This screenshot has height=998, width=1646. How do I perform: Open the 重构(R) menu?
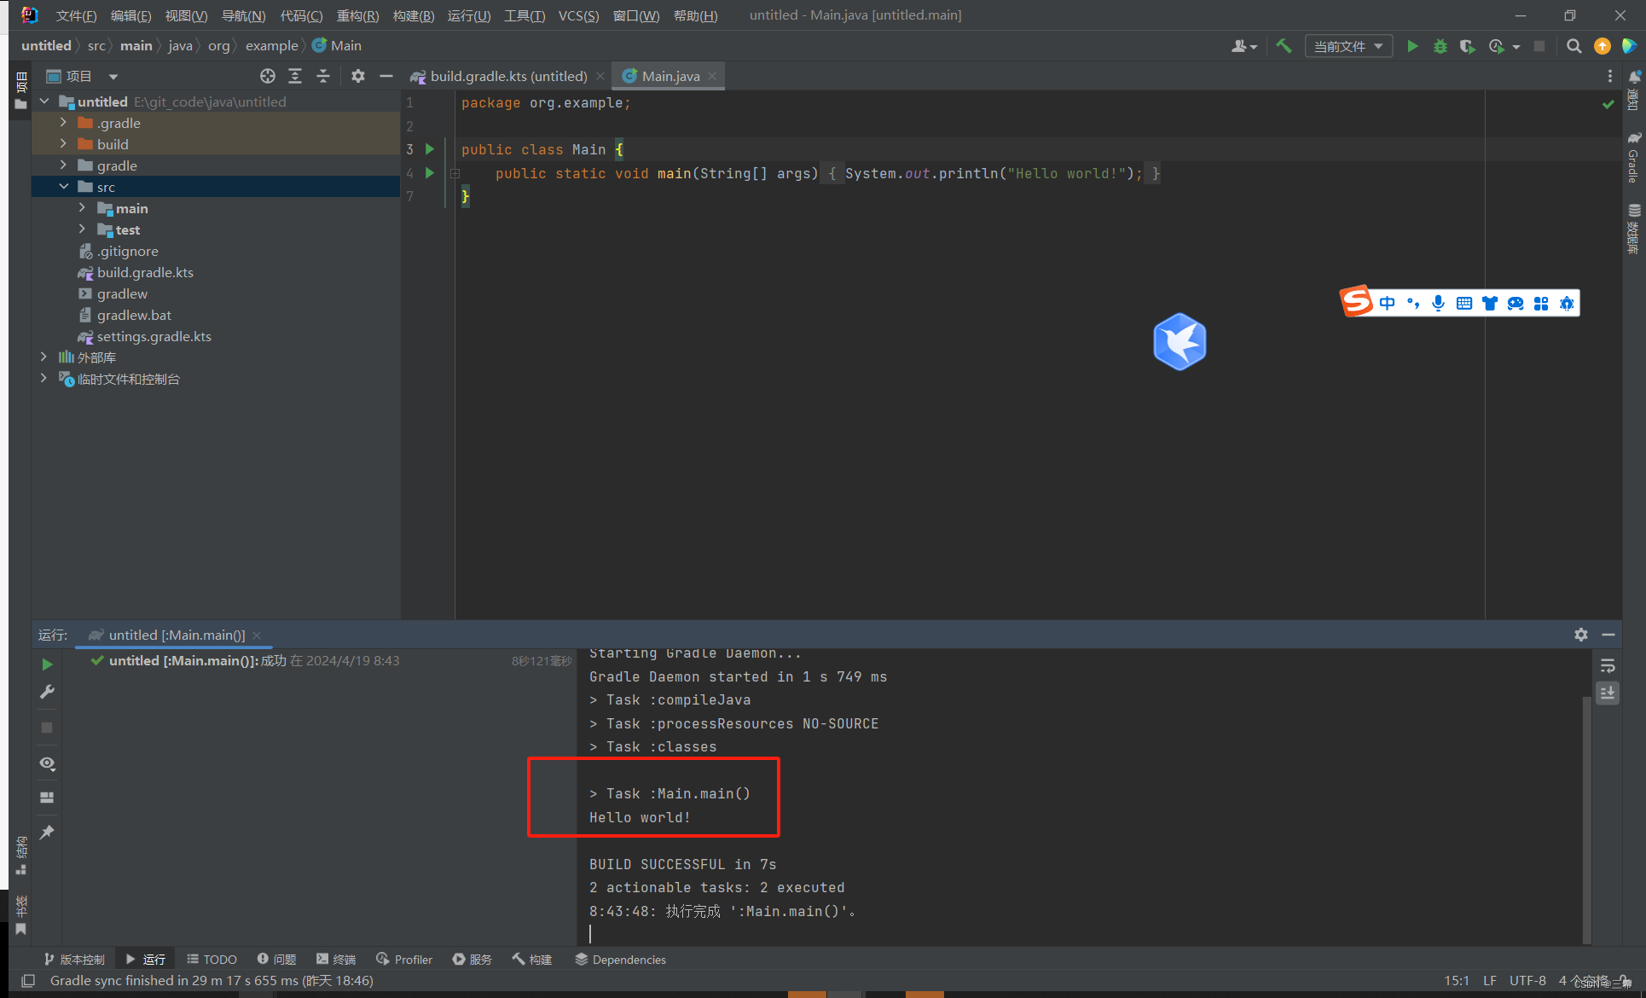357,15
